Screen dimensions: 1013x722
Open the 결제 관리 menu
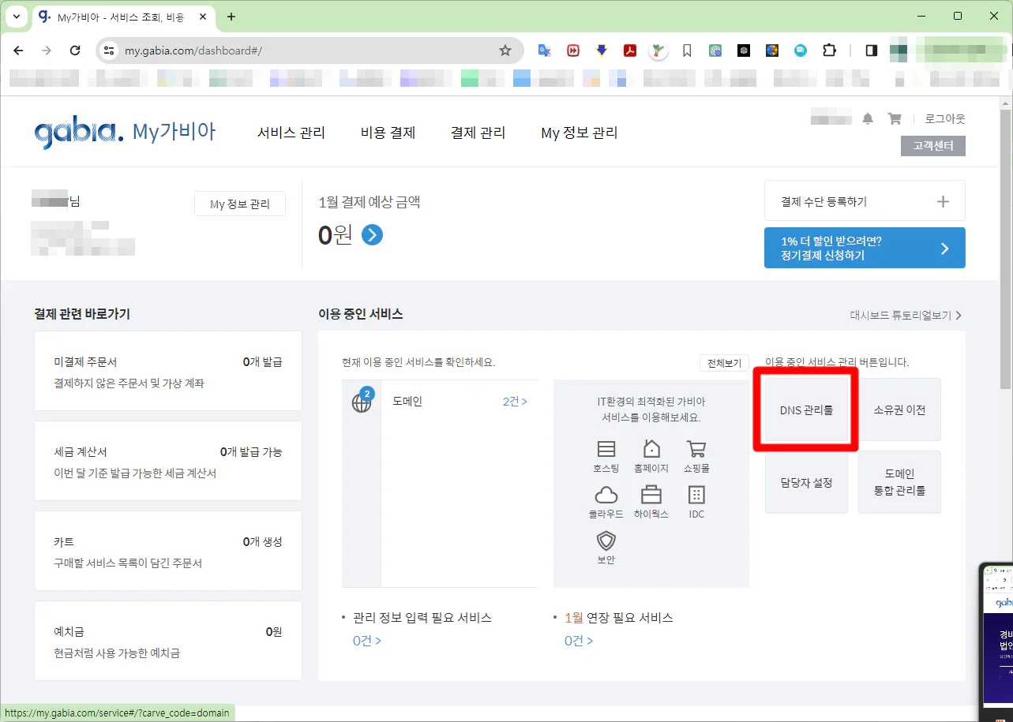478,133
